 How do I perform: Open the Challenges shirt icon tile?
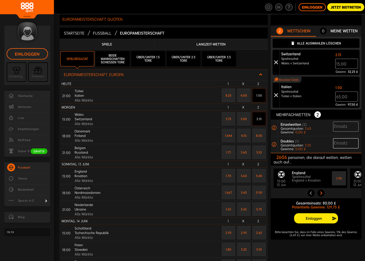click(x=16, y=72)
